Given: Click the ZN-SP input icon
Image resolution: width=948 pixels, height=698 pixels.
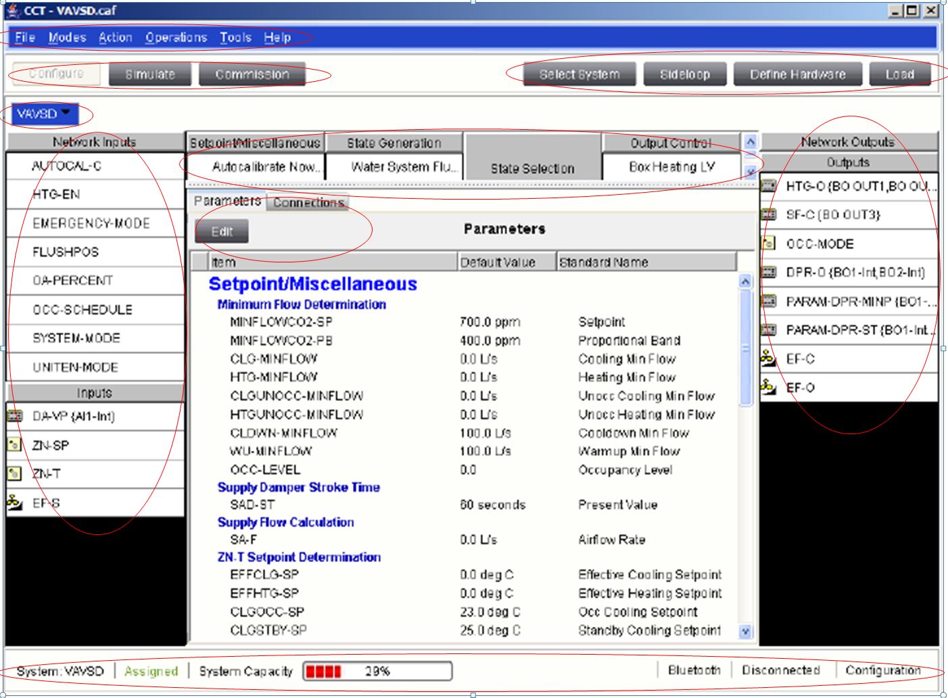Looking at the screenshot, I should pyautogui.click(x=14, y=445).
